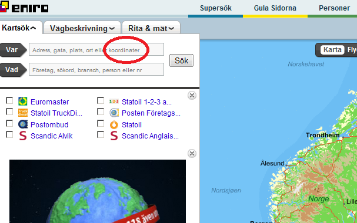Viewport: 357px width, 223px height.
Task: Open the Gula Sidorna tab
Action: pos(275,8)
